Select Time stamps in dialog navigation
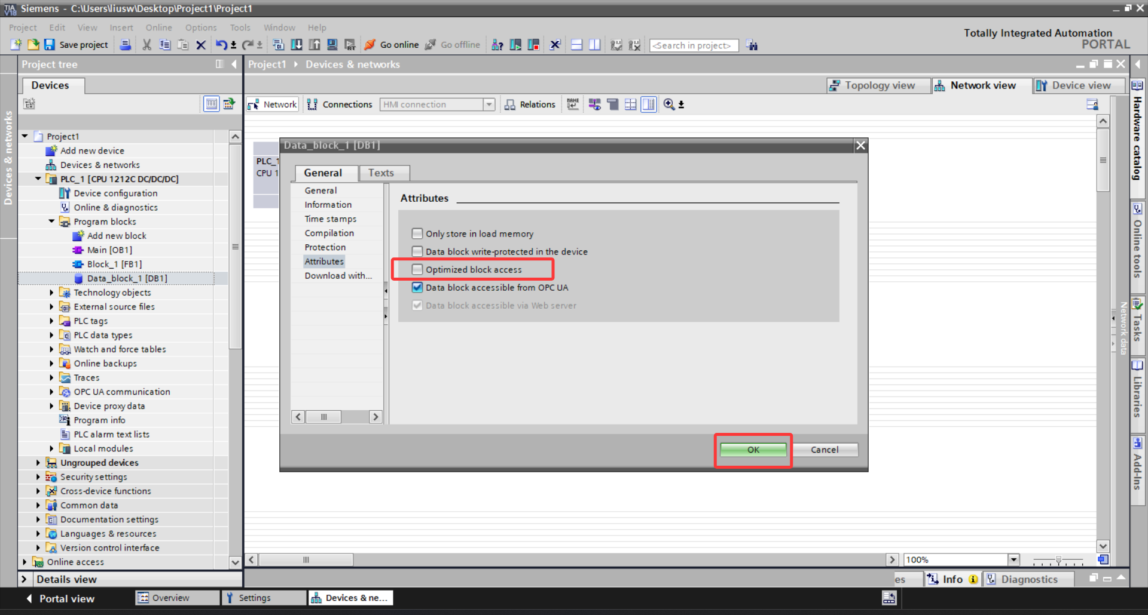This screenshot has width=1148, height=615. point(331,219)
